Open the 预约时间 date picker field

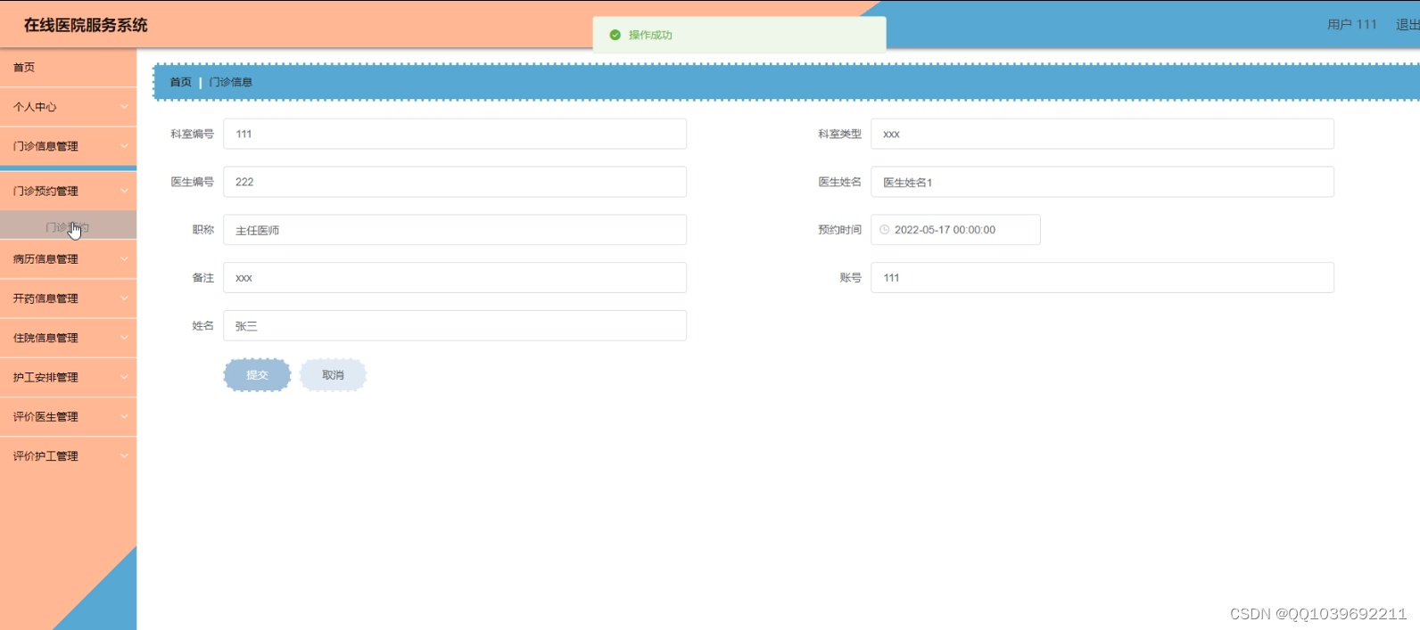coord(955,230)
